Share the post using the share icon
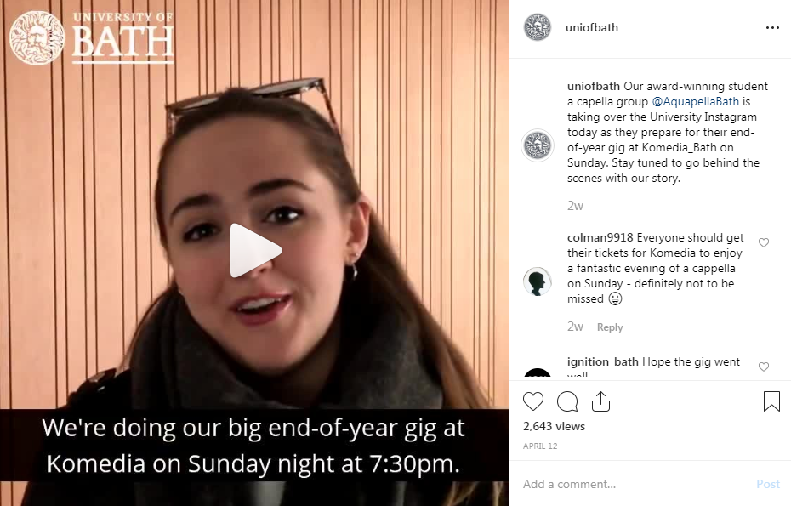This screenshot has height=506, width=791. click(600, 401)
